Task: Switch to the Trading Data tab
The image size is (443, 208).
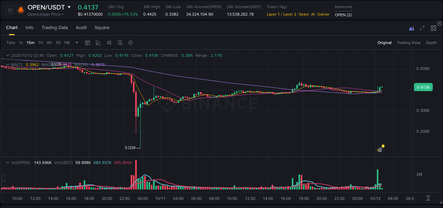Action: pos(55,28)
